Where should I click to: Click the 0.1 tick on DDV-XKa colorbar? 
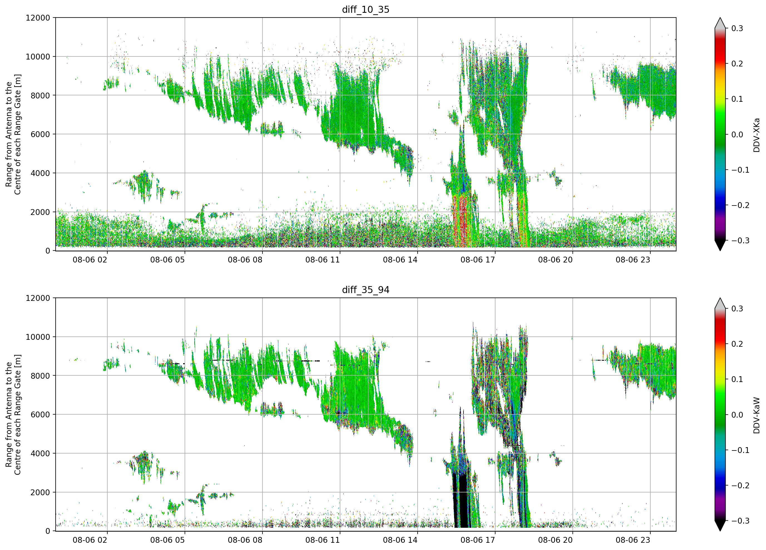[737, 99]
